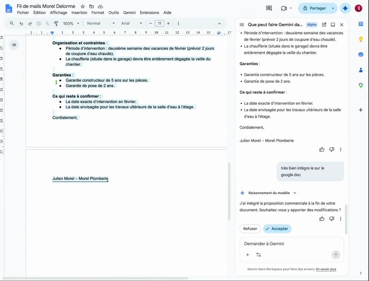
Task: Click the Partager button
Action: (x=314, y=8)
